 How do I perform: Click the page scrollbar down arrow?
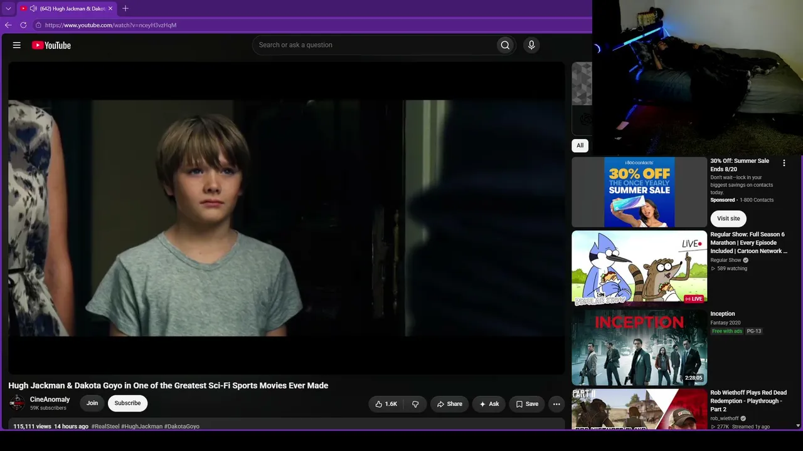[x=798, y=426]
